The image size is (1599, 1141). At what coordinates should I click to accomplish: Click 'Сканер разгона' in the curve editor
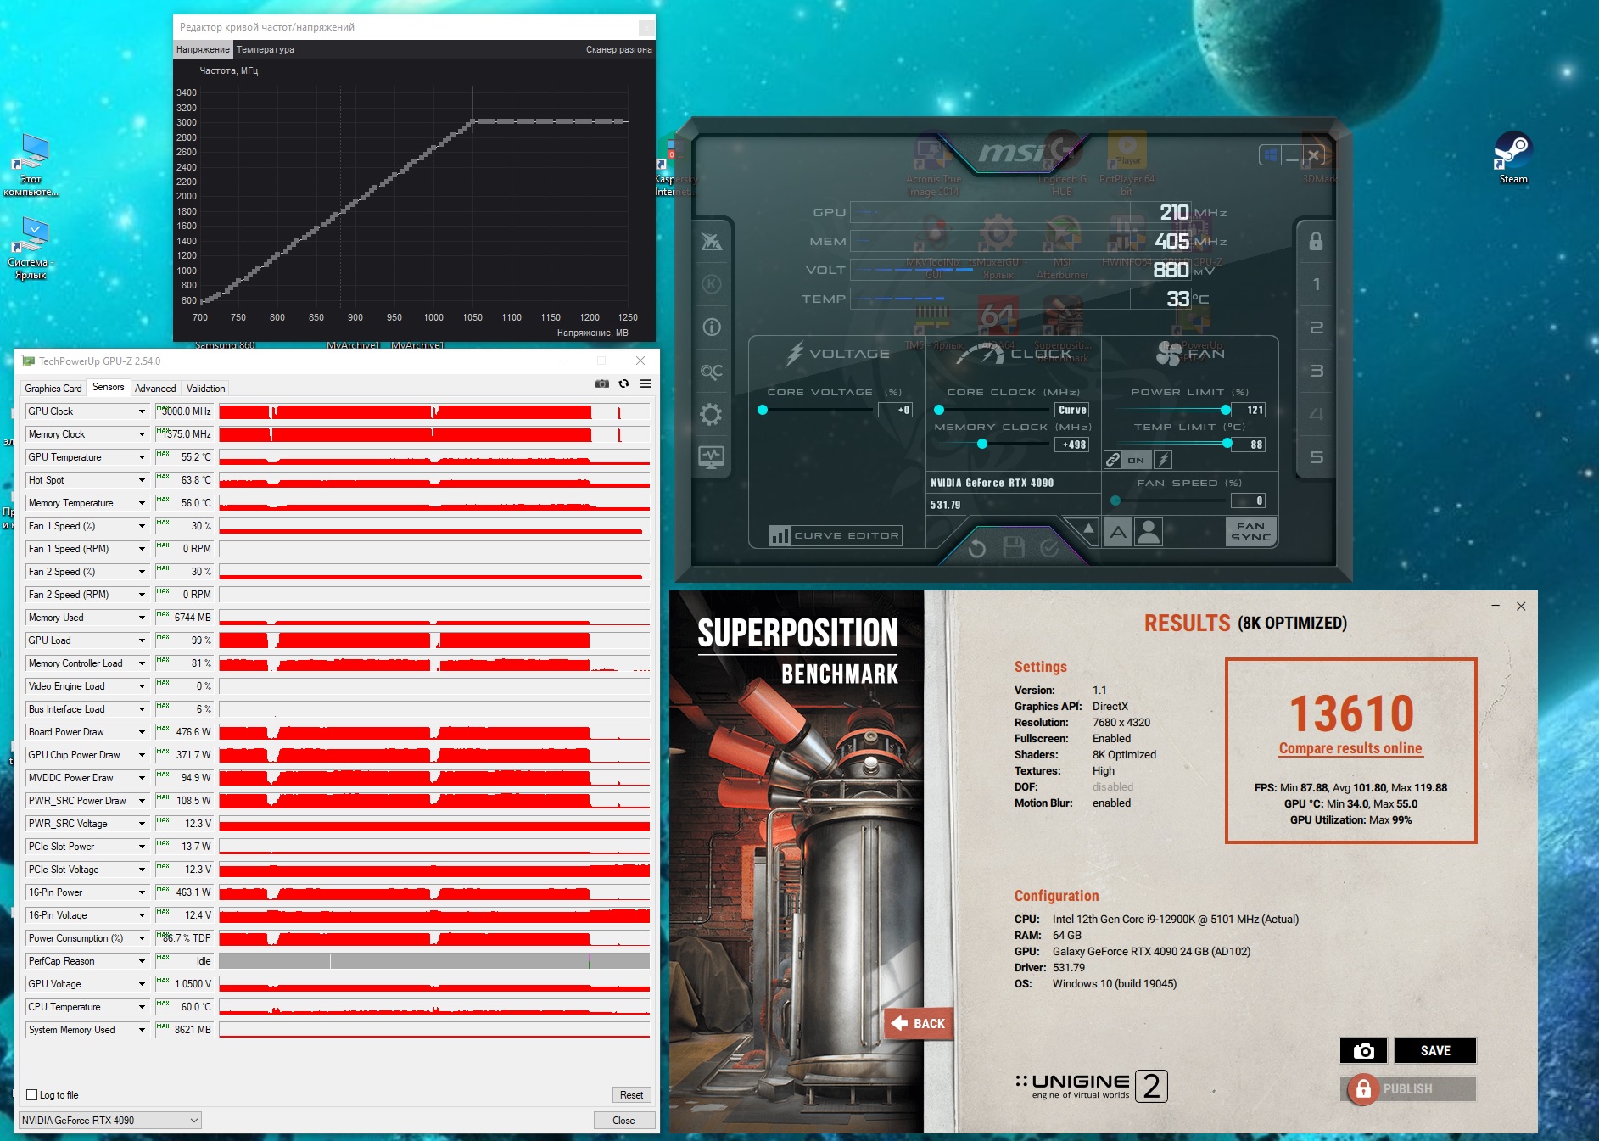(x=619, y=49)
